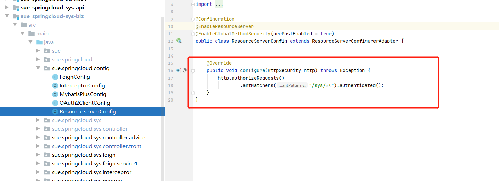Click the @EnableResourceServer annotation in the editor
The image size is (499, 181).
click(225, 26)
